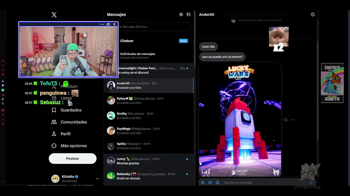React to the Lucky Wars photo message
This screenshot has width=350, height=196.
pos(285,120)
